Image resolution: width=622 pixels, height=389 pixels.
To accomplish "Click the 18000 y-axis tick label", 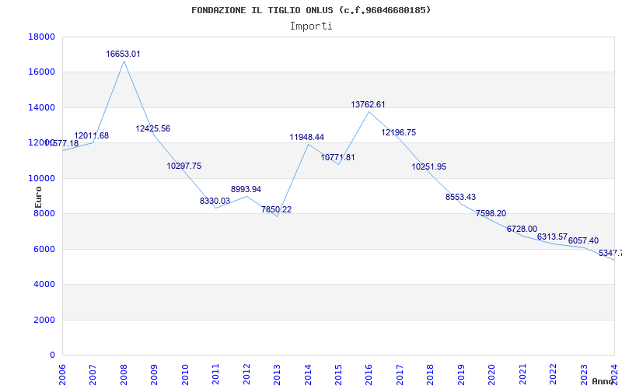I will [x=42, y=37].
